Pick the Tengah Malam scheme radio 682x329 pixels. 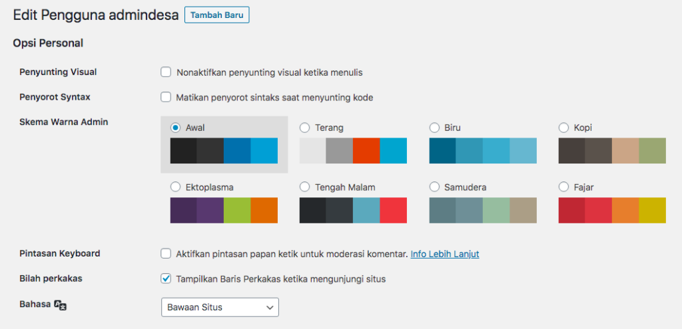click(305, 187)
